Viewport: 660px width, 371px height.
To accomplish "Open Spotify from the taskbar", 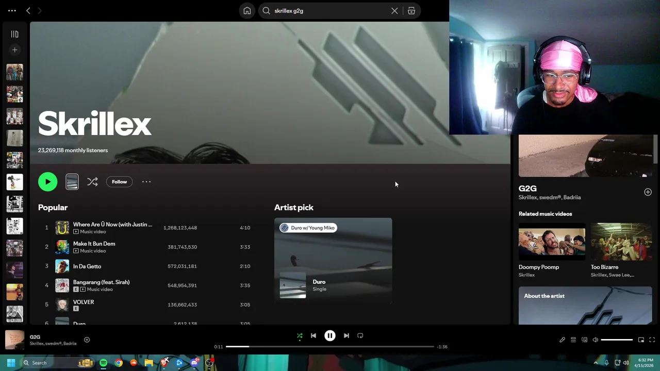I will click(104, 363).
